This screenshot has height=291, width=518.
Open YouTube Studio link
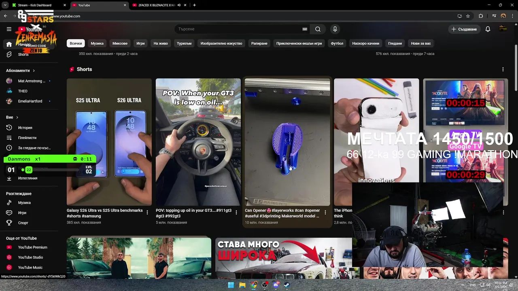click(x=30, y=257)
